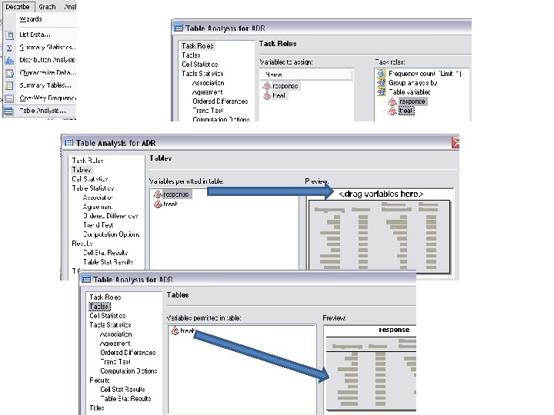Select treat in middle window variables permitted
Screen dimensions: 554x415
(x=170, y=204)
